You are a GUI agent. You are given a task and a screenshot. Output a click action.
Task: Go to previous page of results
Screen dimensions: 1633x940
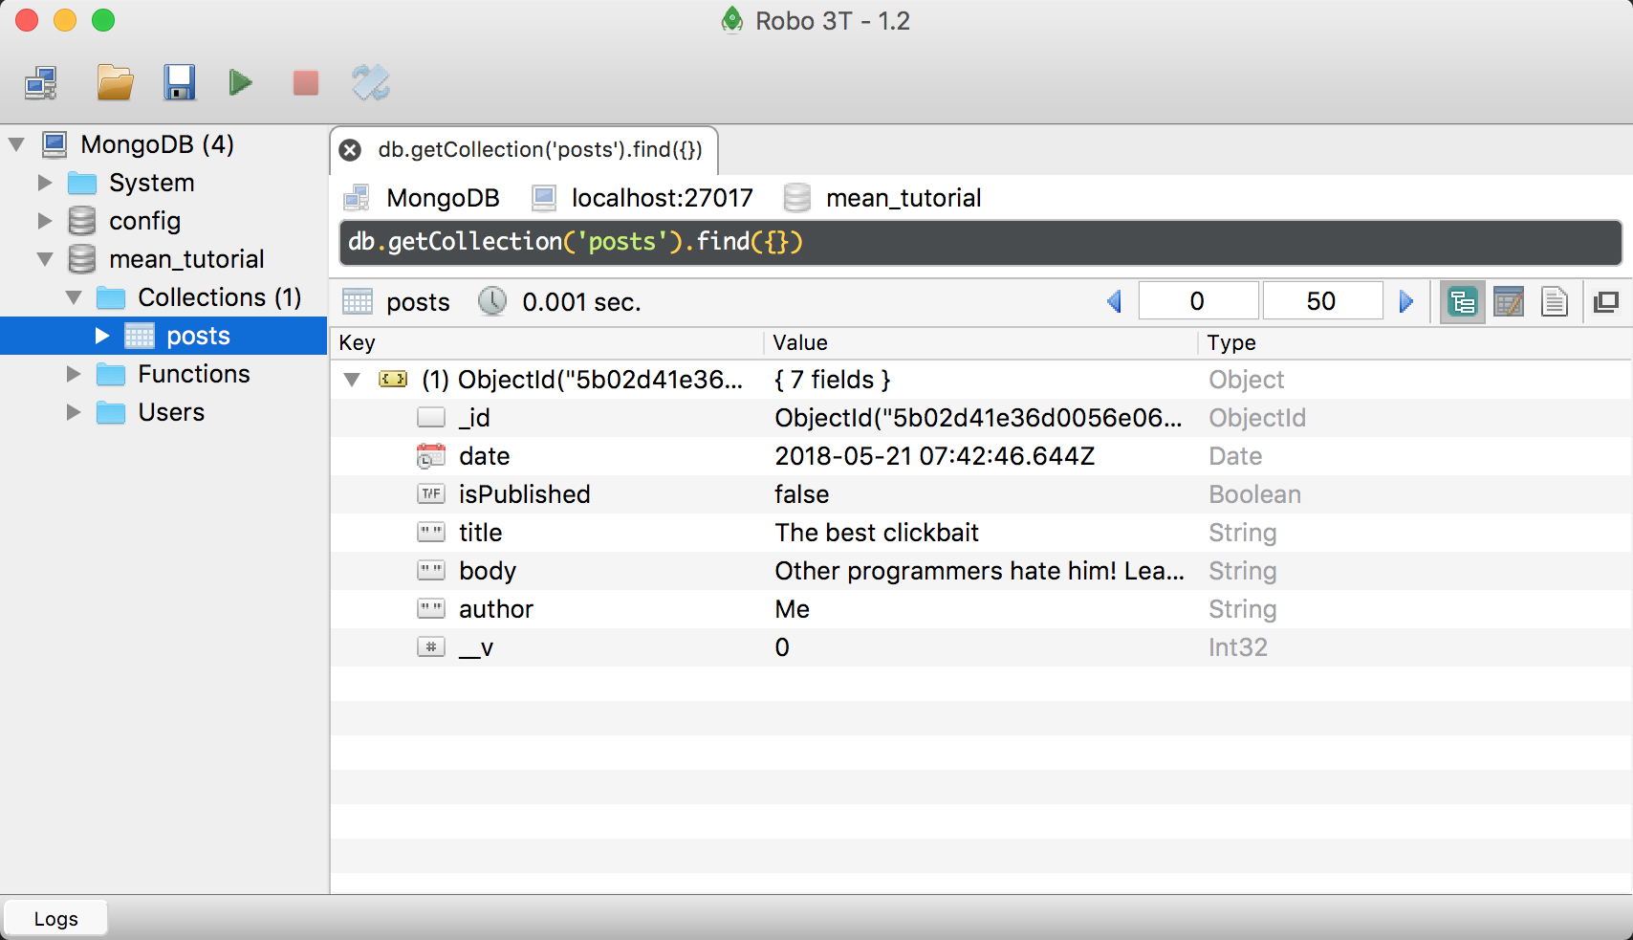point(1114,302)
